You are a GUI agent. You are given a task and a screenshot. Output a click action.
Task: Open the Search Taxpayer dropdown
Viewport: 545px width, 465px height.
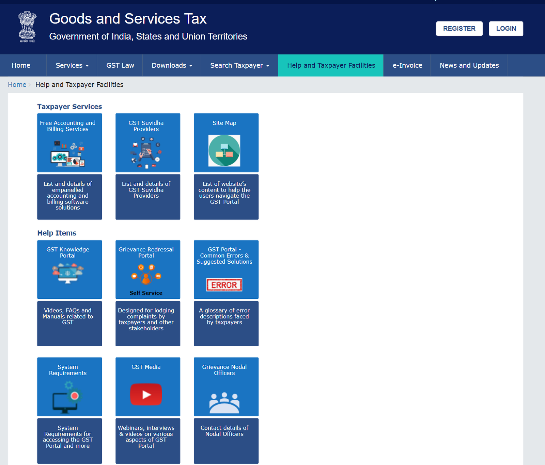pyautogui.click(x=239, y=65)
